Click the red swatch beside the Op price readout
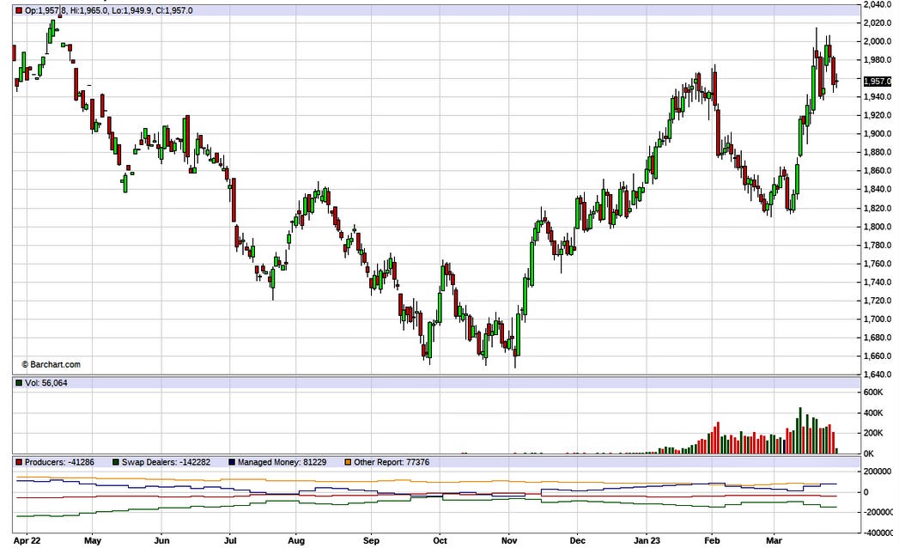899x548 pixels. [x=19, y=11]
